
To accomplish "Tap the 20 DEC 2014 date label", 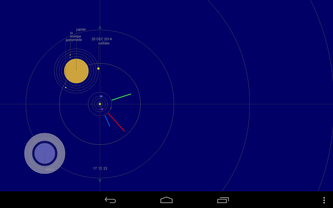I will click(102, 39).
